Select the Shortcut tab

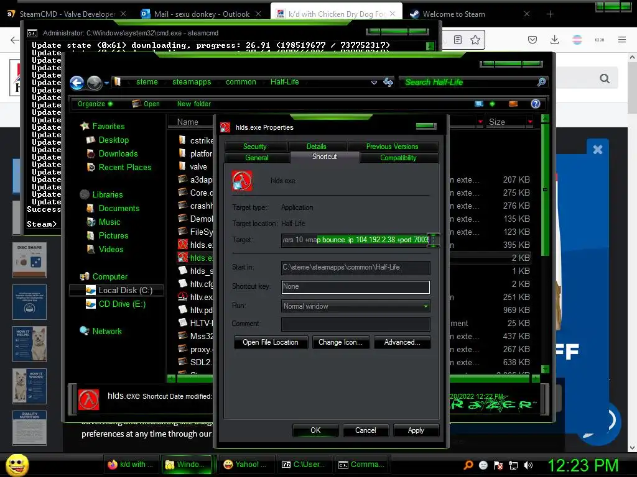325,157
